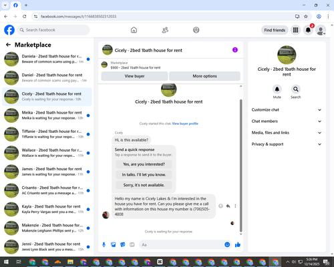Mute this Cicely conversation
This screenshot has width=334, height=267.
(x=277, y=89)
